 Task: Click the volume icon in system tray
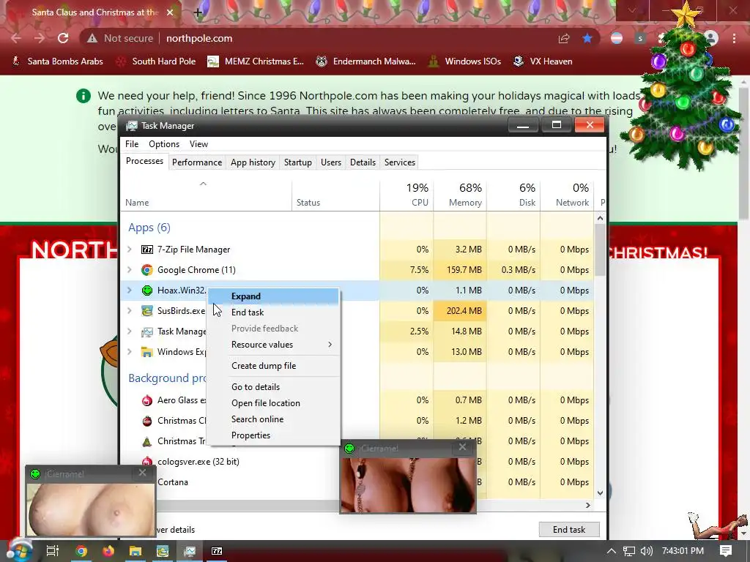646,551
